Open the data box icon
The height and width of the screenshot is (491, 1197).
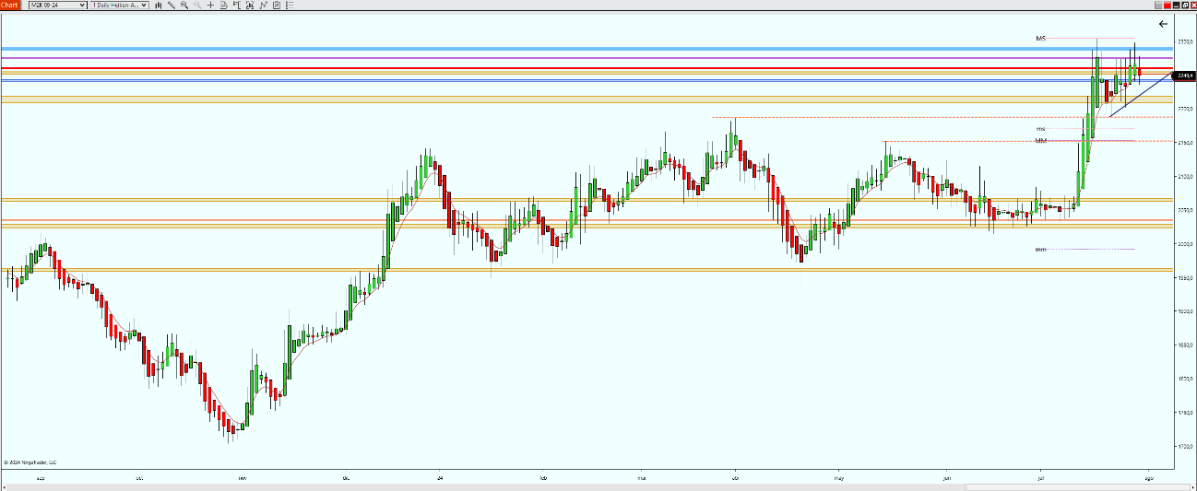pos(223,5)
